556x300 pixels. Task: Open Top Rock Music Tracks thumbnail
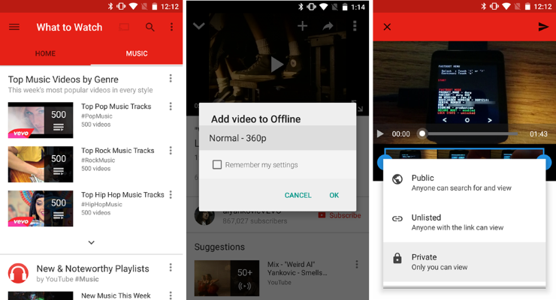41,164
